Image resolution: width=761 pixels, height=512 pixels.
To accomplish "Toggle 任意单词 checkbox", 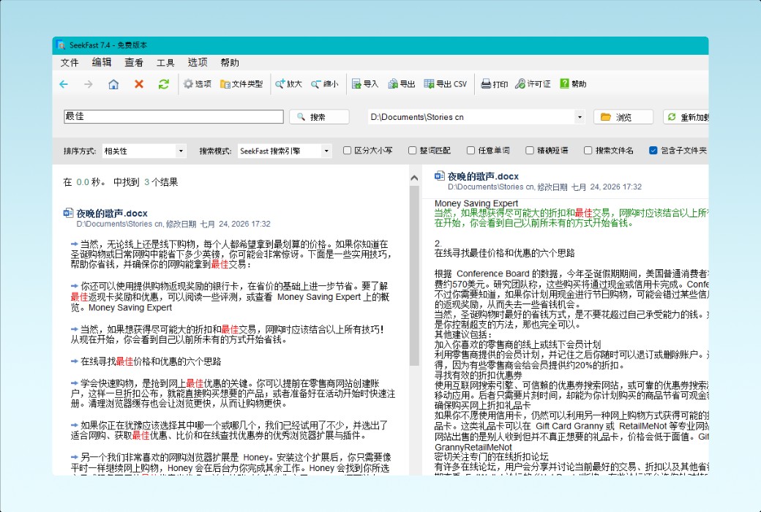I will click(471, 151).
